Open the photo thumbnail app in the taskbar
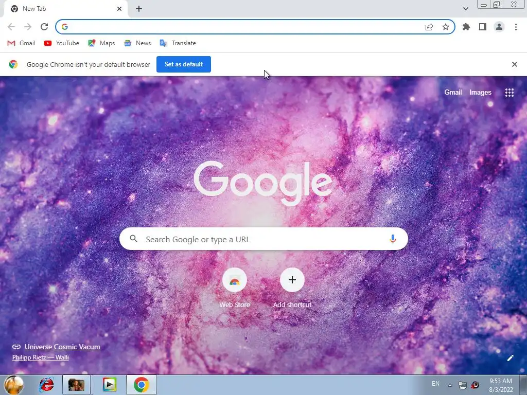 [76, 385]
